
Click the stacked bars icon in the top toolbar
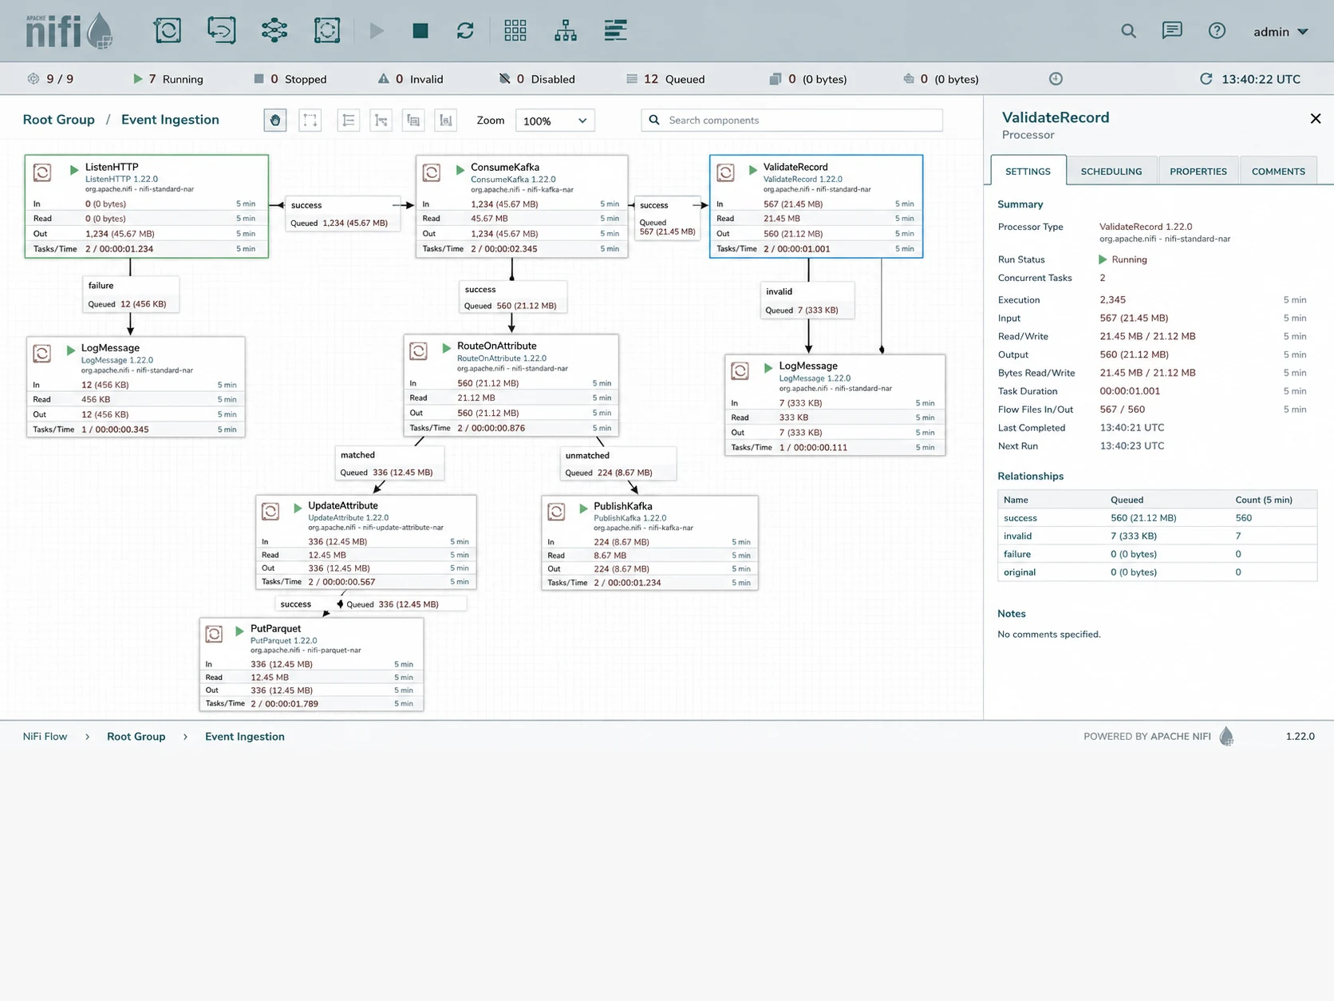[x=615, y=30]
